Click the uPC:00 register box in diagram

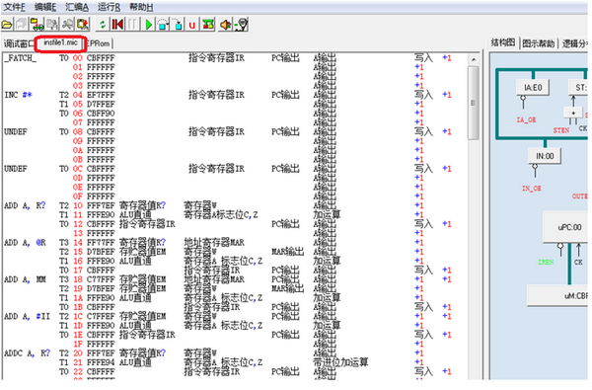coord(567,227)
